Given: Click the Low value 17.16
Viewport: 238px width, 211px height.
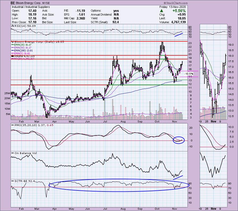Looking at the screenshot, I should tap(32, 18).
